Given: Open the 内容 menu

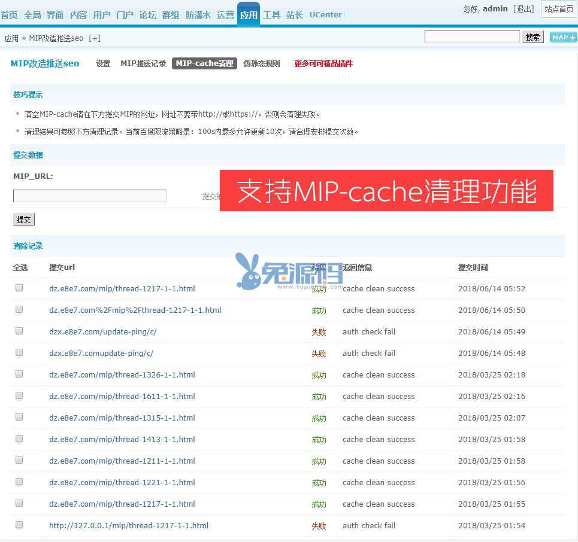Looking at the screenshot, I should (78, 15).
